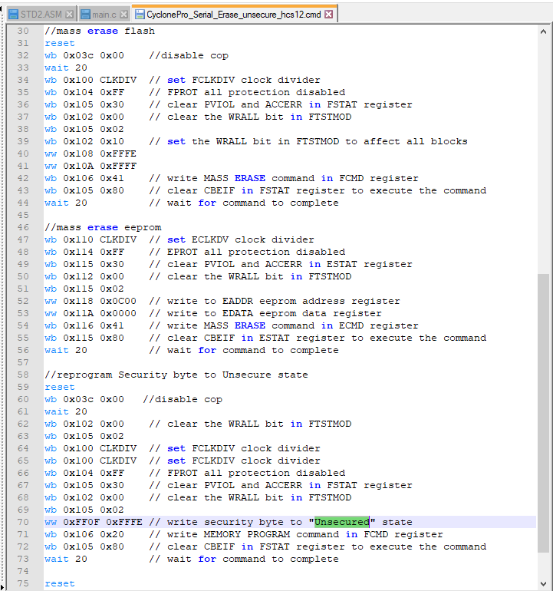Click '//reprogram Security byte to Unsecure state' line
Image resolution: width=553 pixels, height=591 pixels.
176,375
